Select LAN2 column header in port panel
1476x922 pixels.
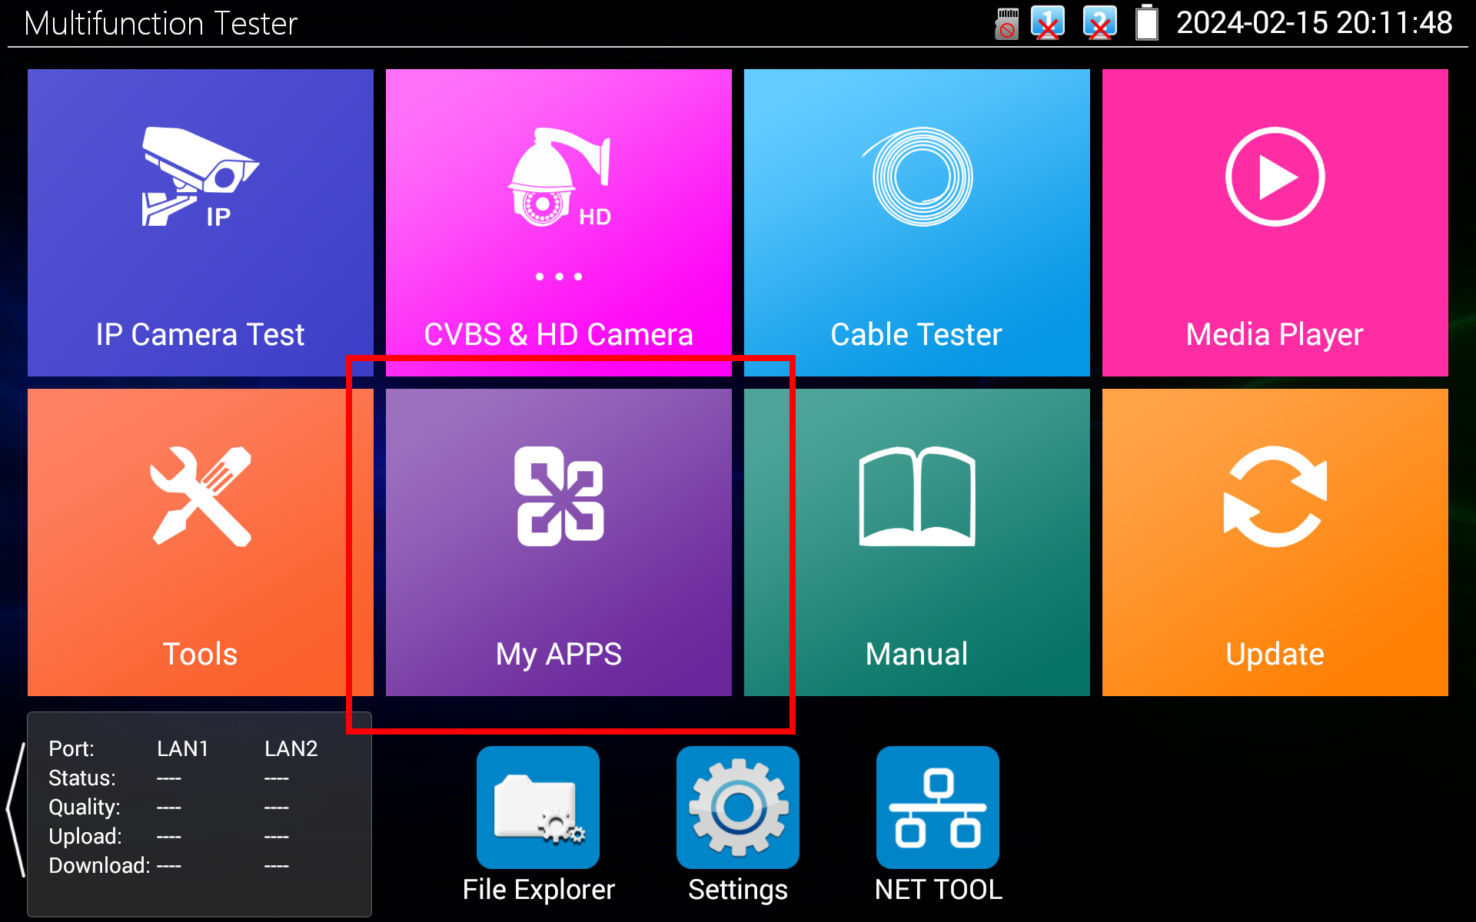pyautogui.click(x=291, y=748)
